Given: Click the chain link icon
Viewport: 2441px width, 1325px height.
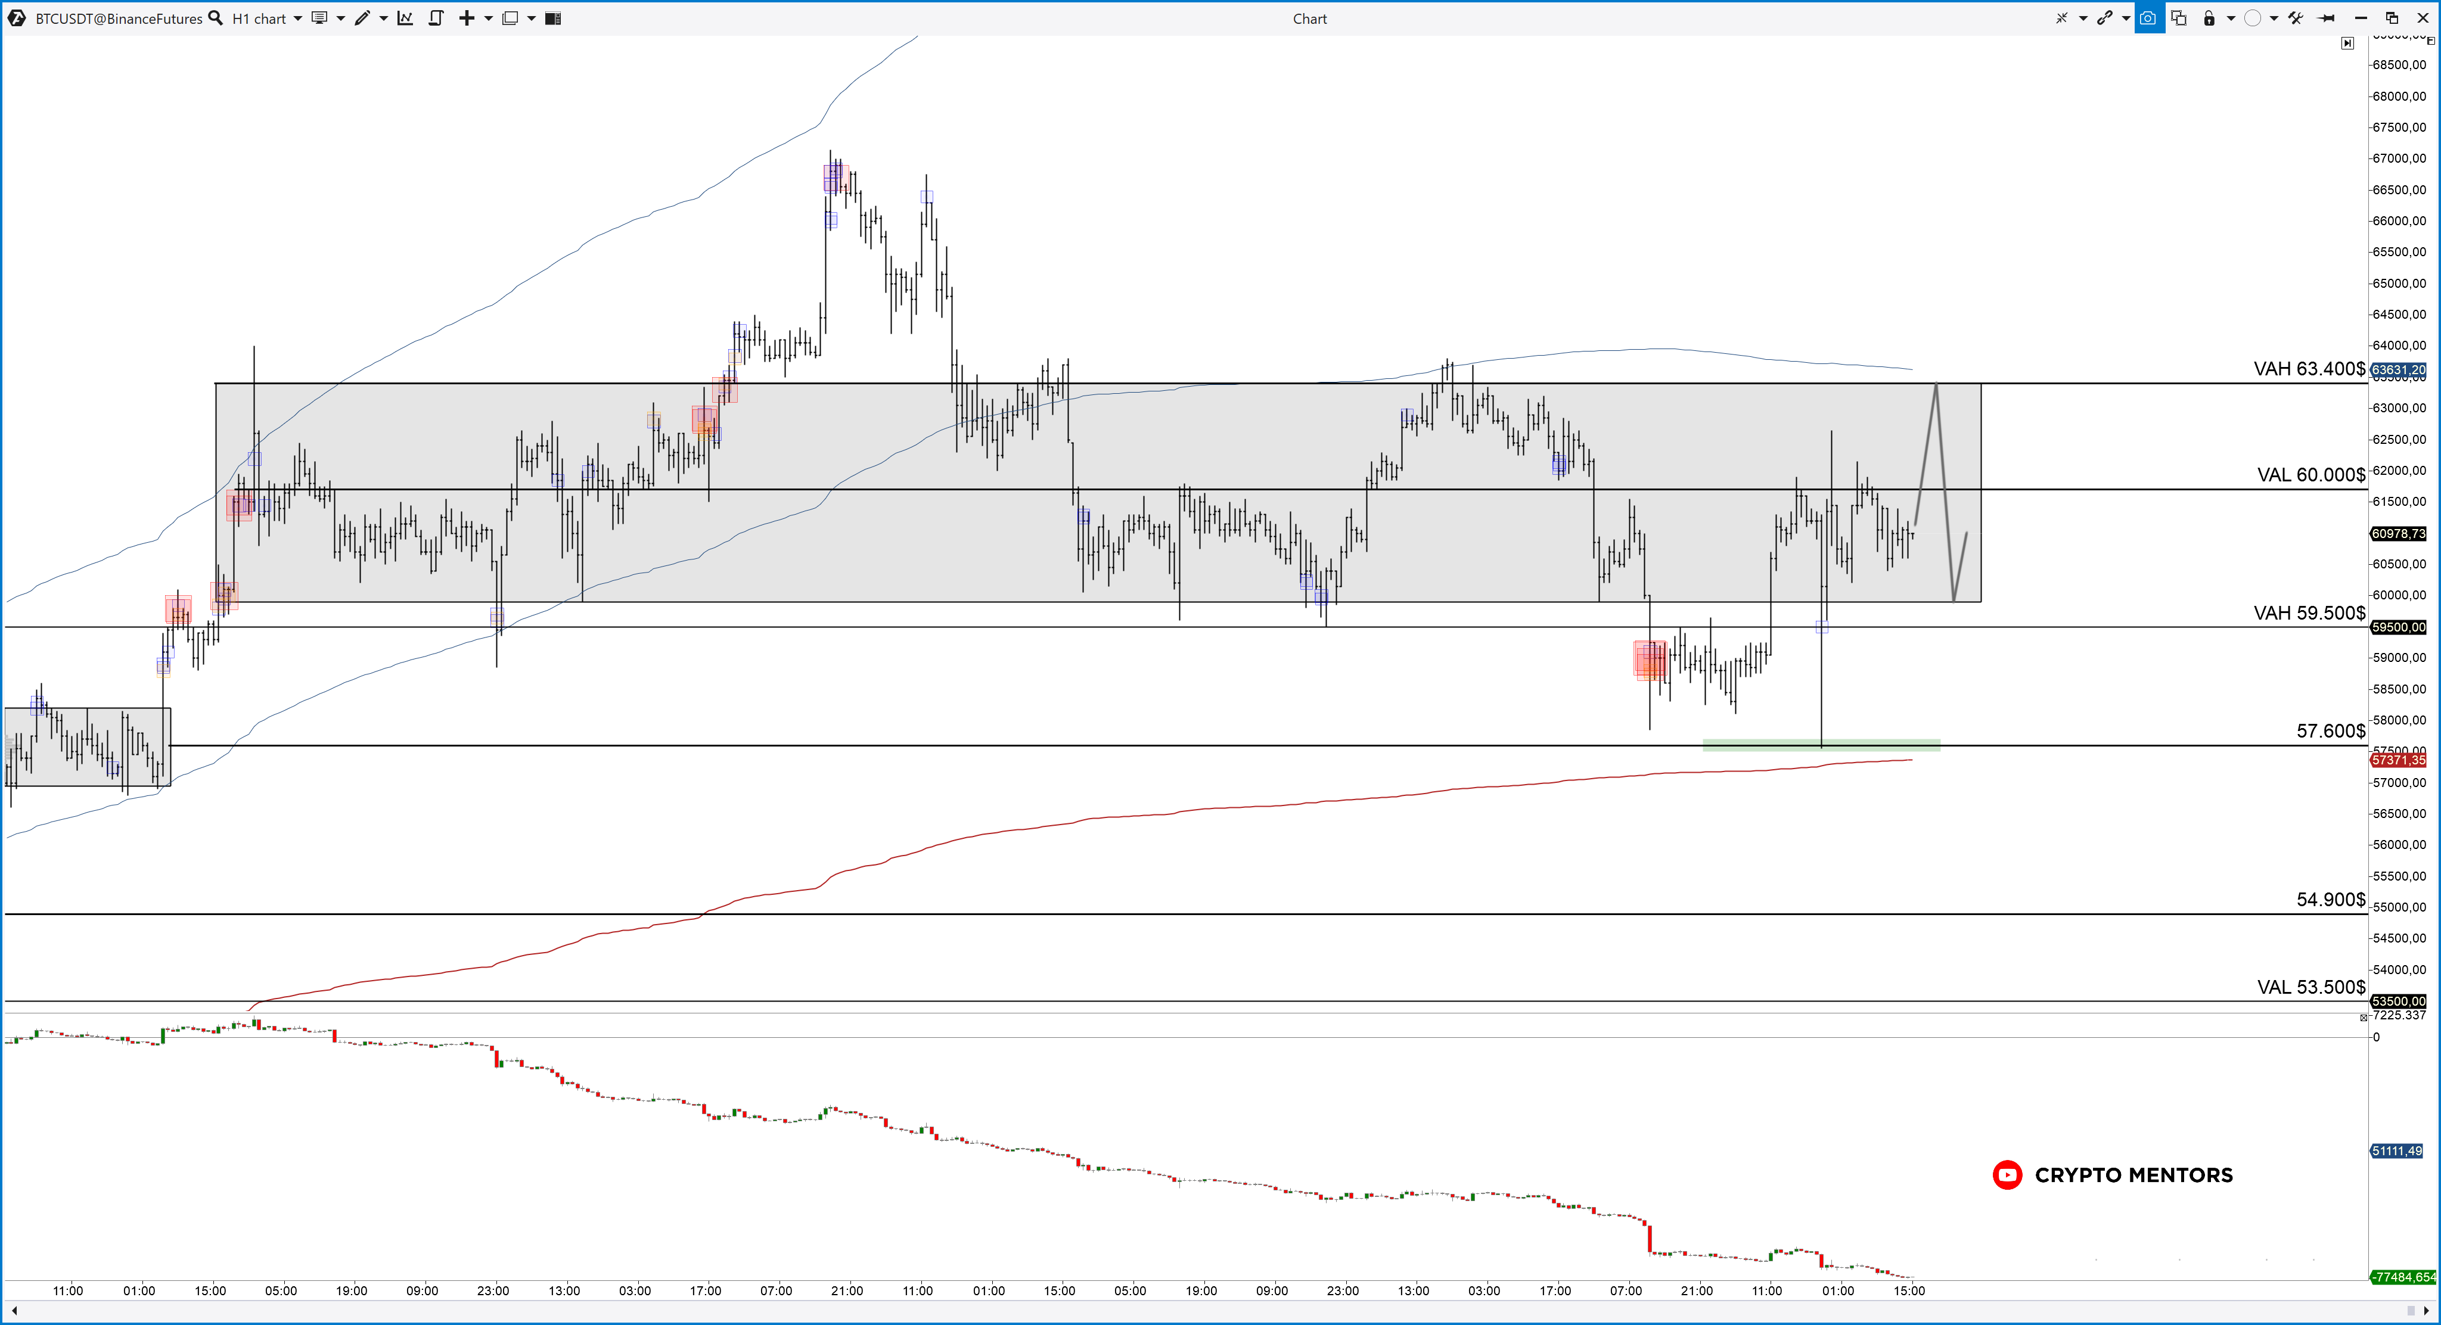Looking at the screenshot, I should point(2105,18).
